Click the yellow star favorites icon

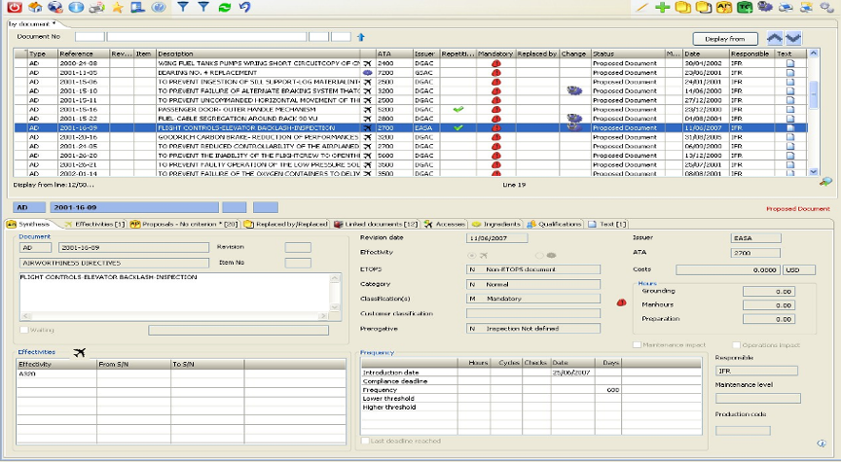pos(118,7)
